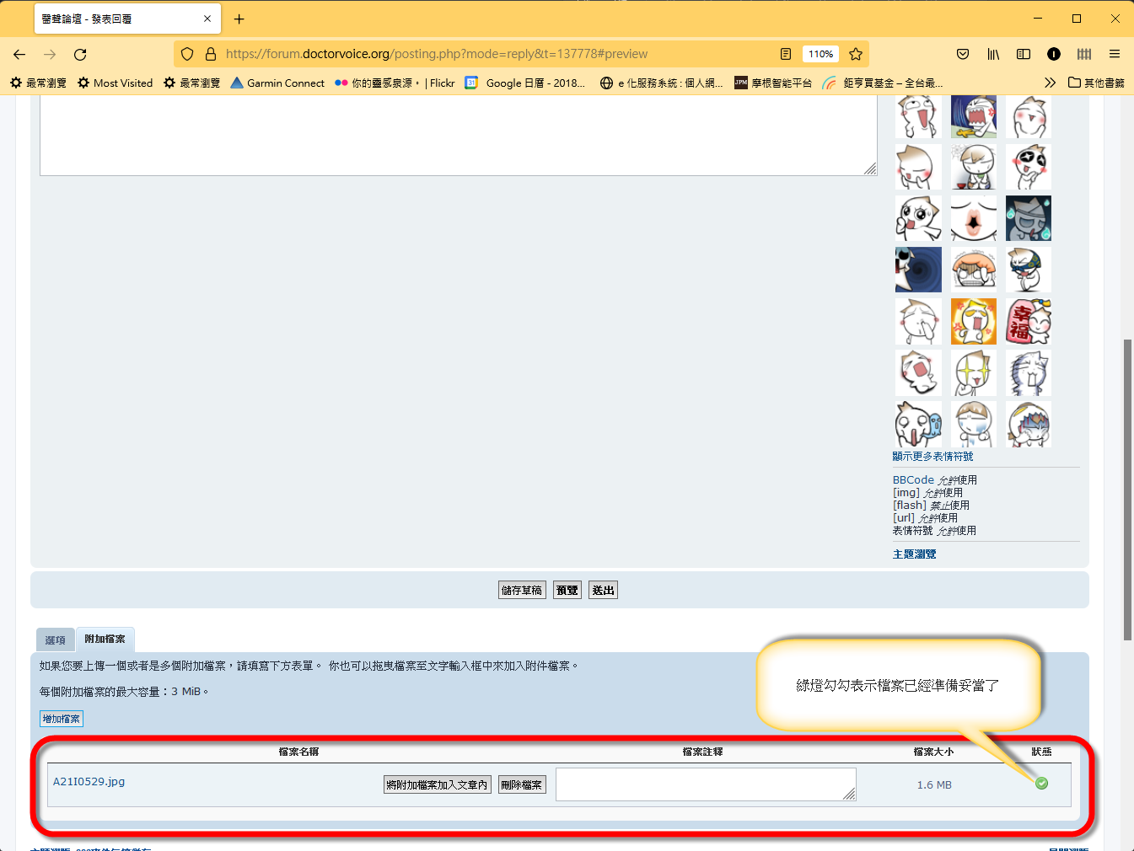
Task: Click the tracking protection shield icon
Action: 187,54
